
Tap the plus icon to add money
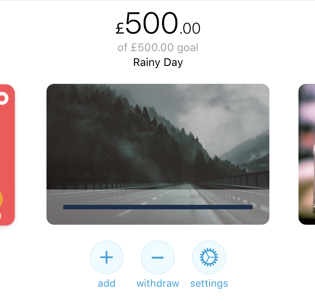click(x=106, y=257)
